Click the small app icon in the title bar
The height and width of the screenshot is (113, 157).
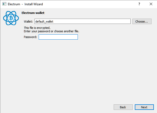[4, 4]
